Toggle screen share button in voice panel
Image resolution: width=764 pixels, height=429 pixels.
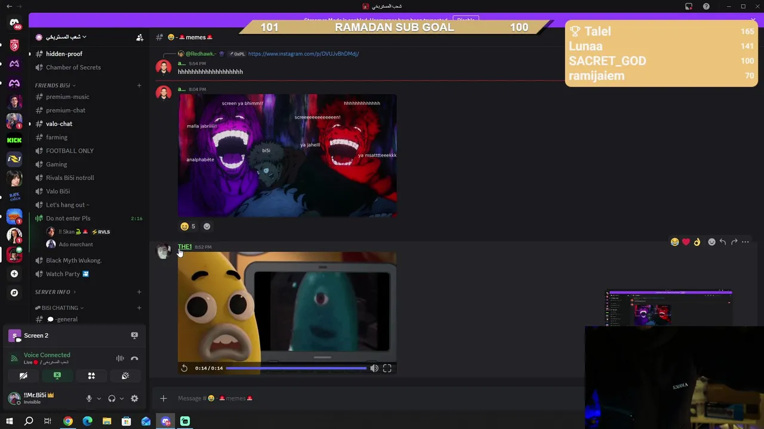pos(57,376)
